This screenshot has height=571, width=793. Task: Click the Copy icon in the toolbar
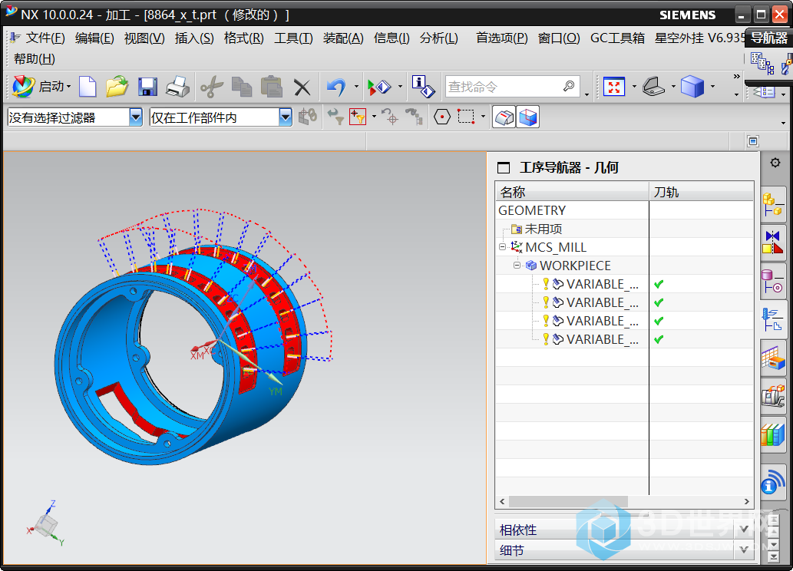pyautogui.click(x=242, y=87)
